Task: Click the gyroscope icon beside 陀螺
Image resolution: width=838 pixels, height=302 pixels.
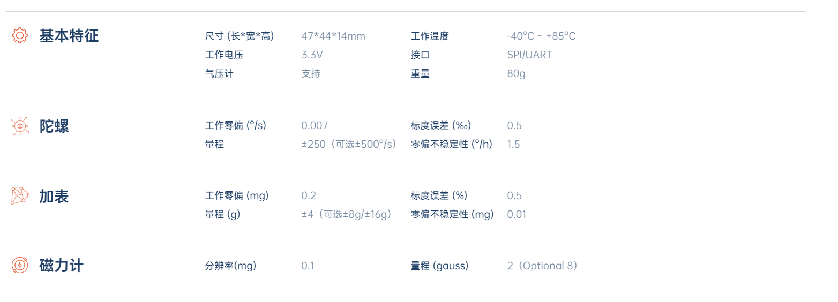Action: (19, 126)
